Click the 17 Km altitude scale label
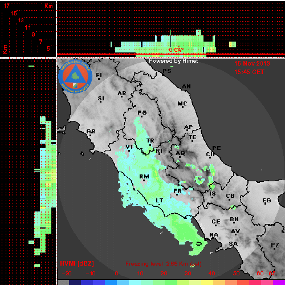 7,6
